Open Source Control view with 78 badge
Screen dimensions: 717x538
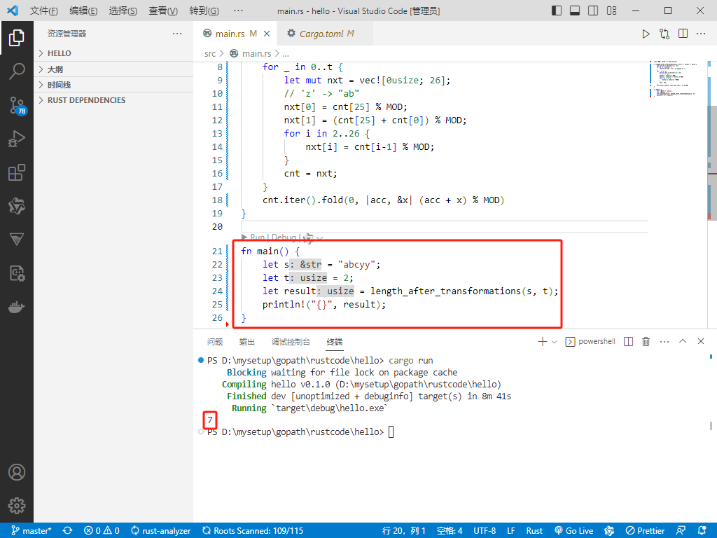(x=17, y=106)
